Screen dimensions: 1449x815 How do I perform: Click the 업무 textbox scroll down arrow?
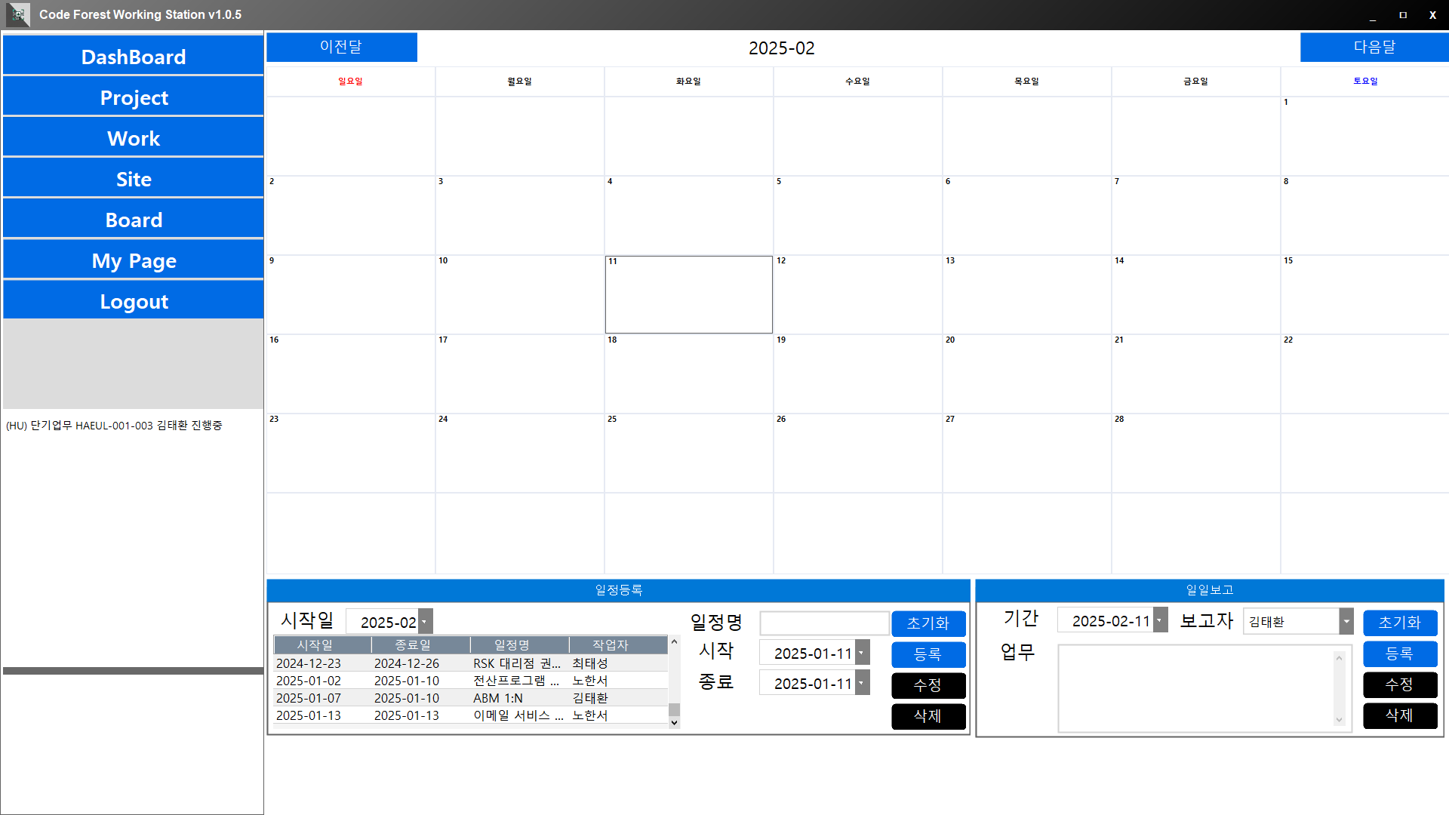coord(1340,720)
